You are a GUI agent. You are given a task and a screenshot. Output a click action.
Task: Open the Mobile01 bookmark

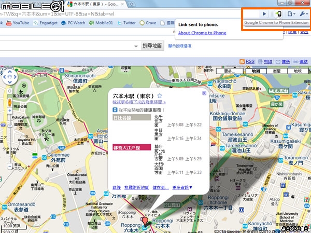click(101, 23)
